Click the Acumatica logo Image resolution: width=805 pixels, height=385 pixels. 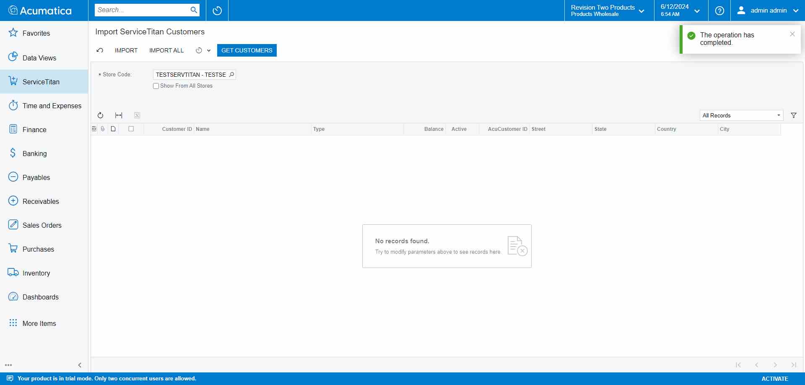pos(40,10)
